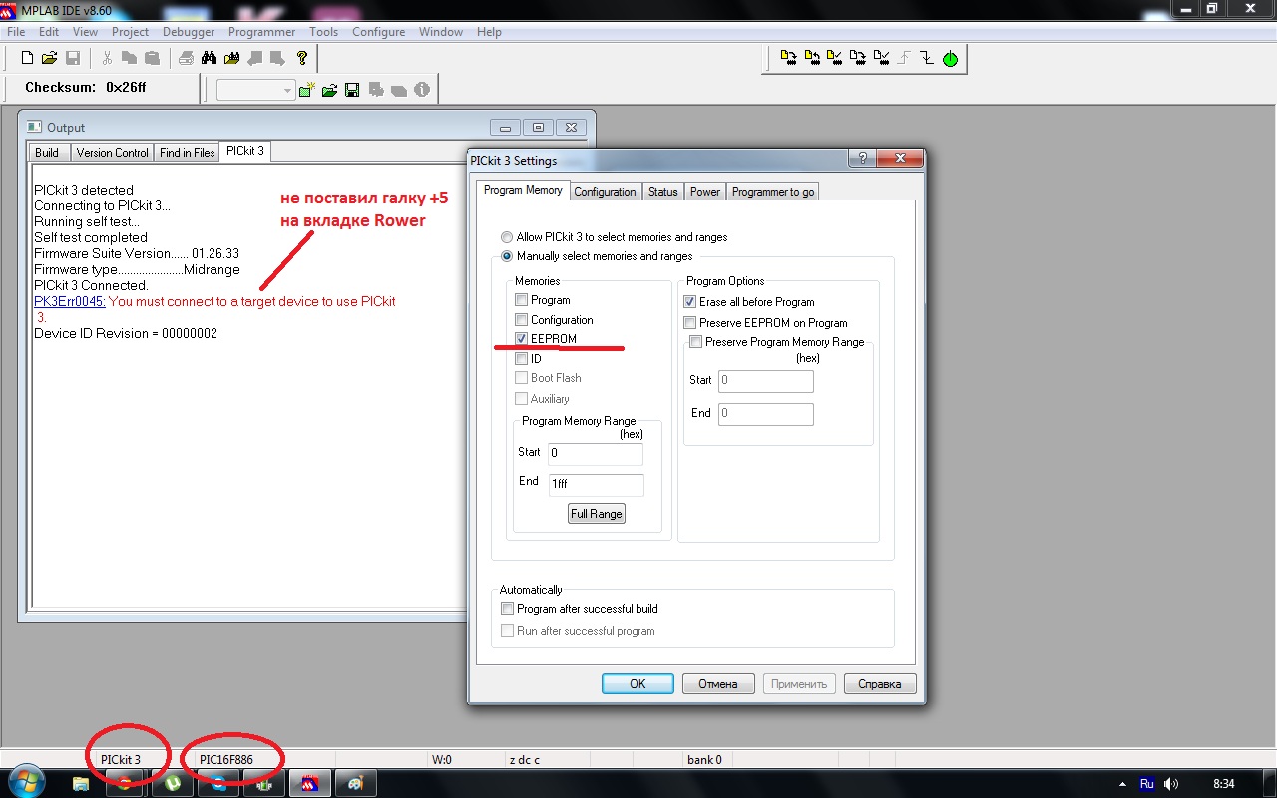Open the Programmer to go tab

tap(773, 192)
